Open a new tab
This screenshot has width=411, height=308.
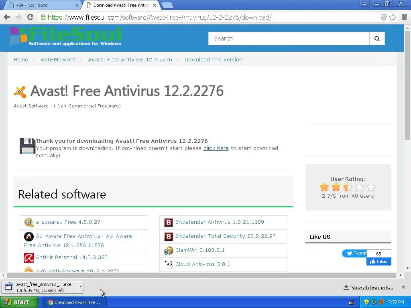[167, 5]
